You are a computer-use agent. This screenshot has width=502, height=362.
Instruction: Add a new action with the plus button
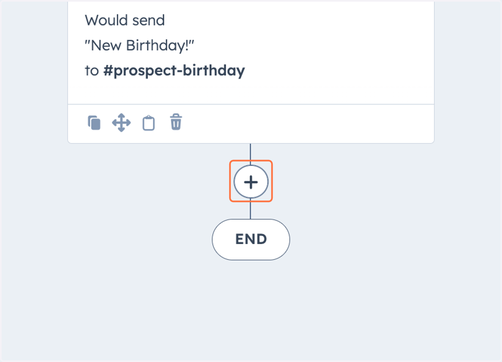click(x=251, y=182)
